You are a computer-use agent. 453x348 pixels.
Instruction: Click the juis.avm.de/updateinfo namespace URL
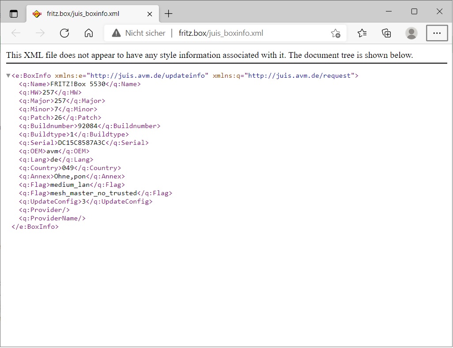click(147, 76)
